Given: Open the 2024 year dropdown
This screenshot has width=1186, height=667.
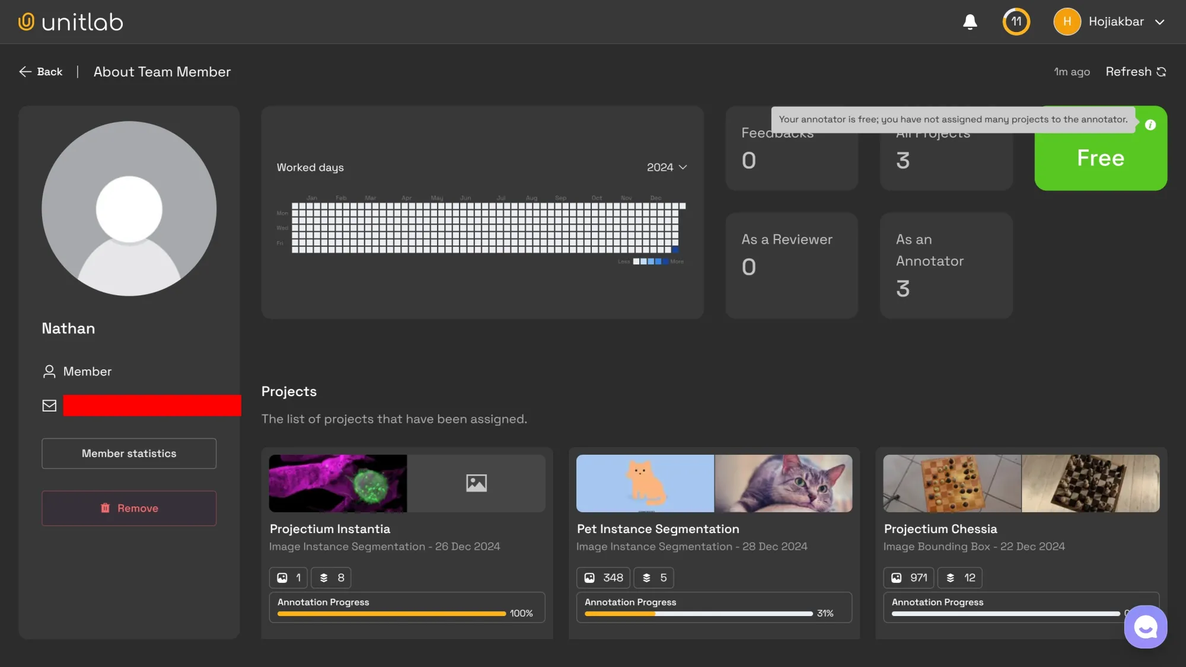Looking at the screenshot, I should click(665, 167).
